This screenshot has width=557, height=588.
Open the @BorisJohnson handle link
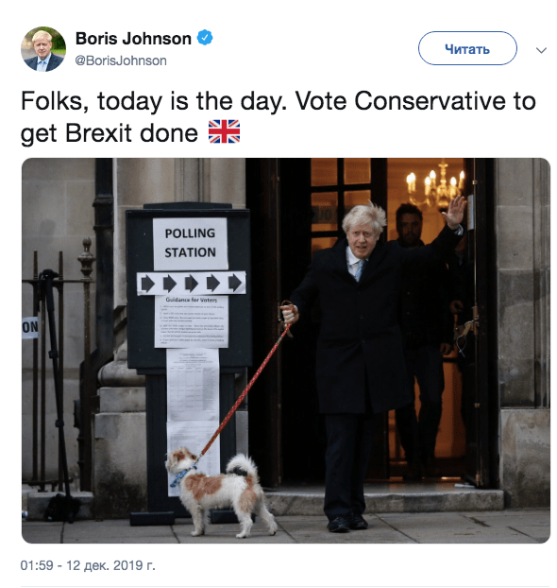click(121, 61)
